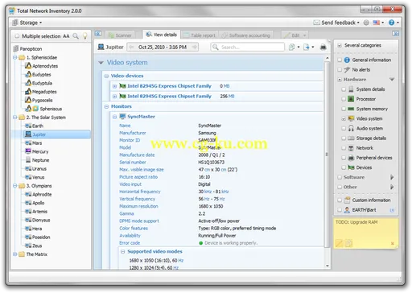Collapse right panel using top-right toggle icon
The width and height of the screenshot is (412, 293).
click(395, 34)
